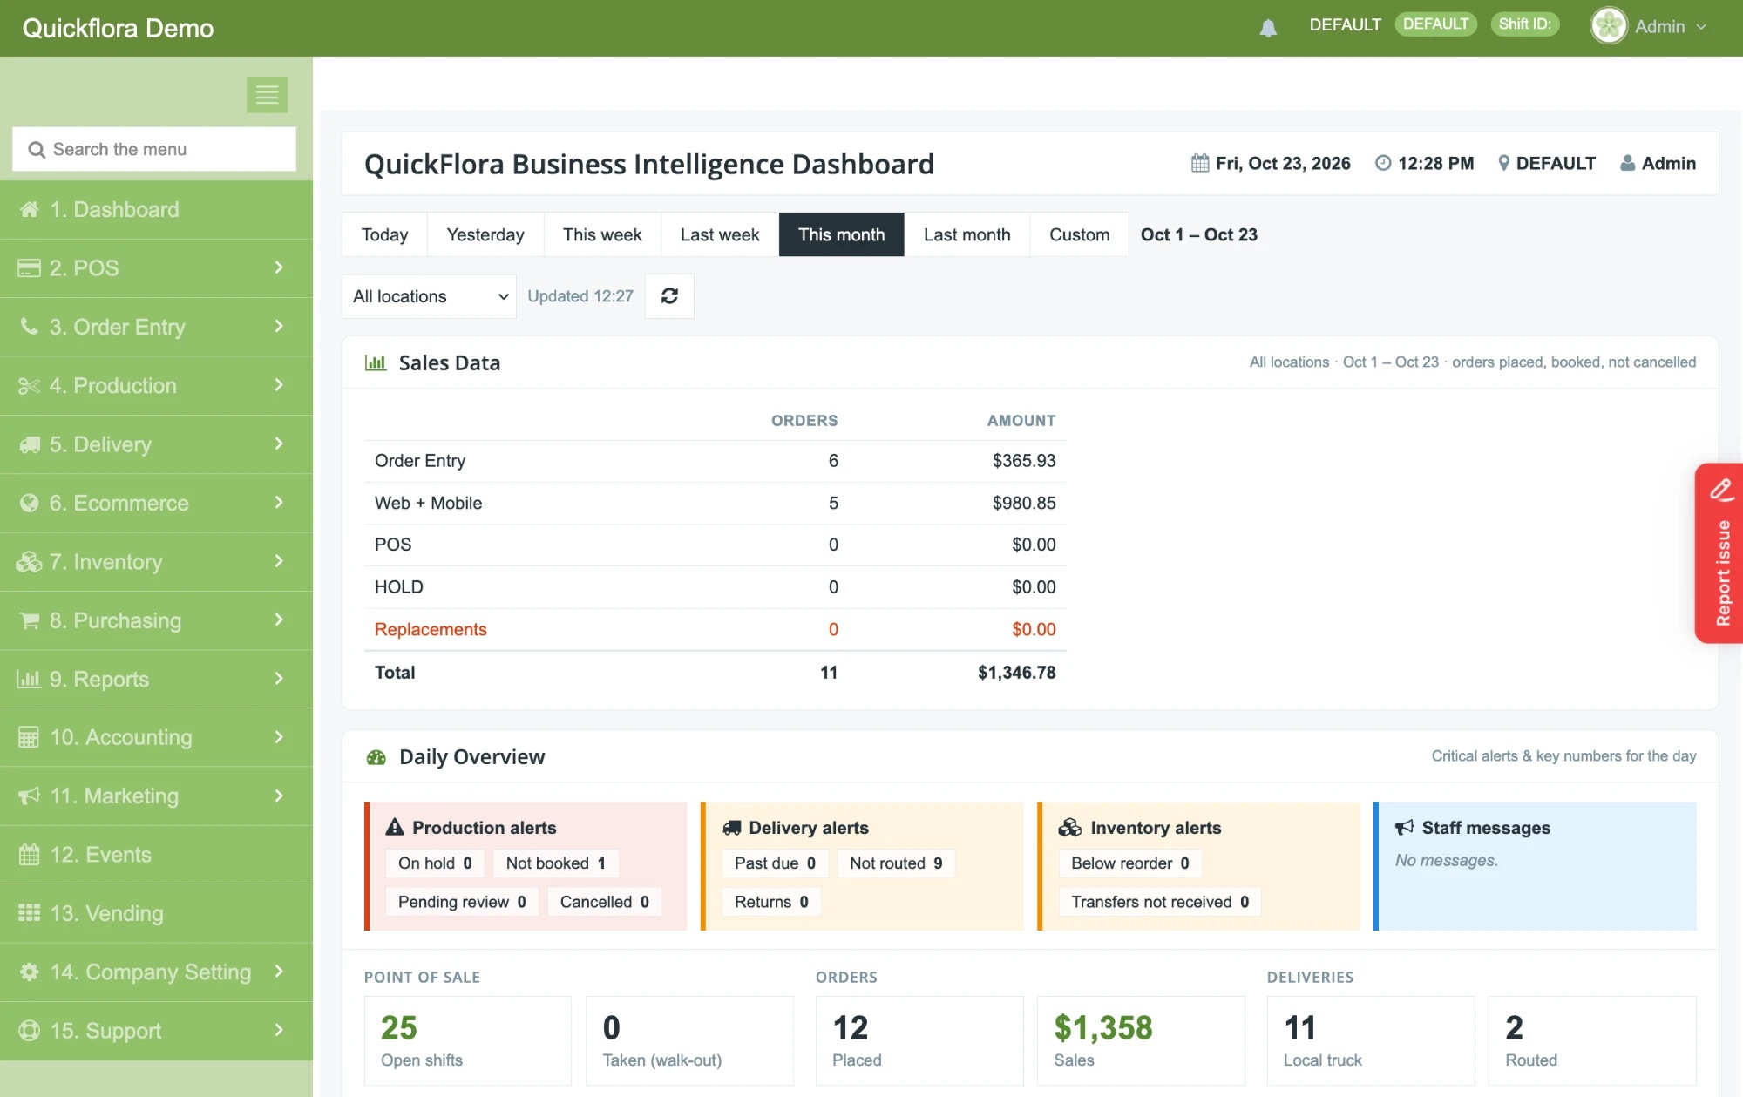Expand the 9. Reports menu chevron

click(x=279, y=679)
